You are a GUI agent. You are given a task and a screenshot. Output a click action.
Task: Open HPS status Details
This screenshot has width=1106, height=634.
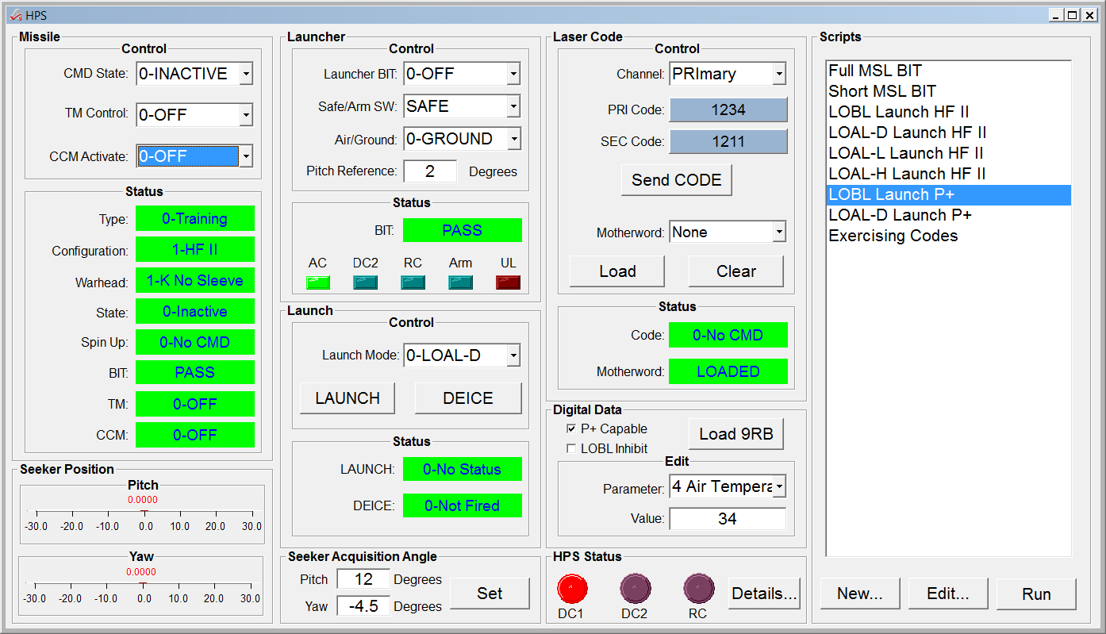[x=764, y=594]
